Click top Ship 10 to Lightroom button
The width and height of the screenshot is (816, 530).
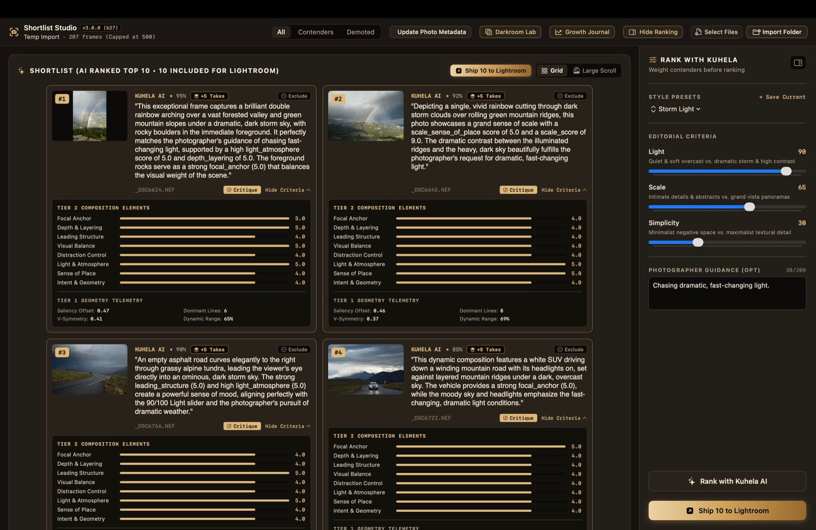(x=491, y=70)
